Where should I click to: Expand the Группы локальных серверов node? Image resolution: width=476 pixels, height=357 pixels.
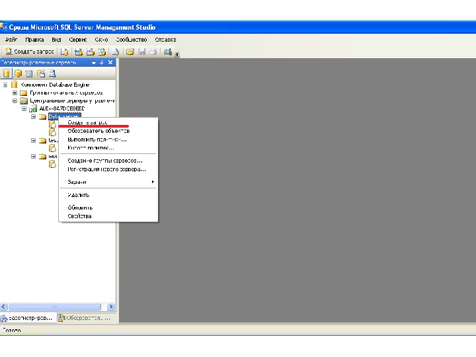pyautogui.click(x=15, y=93)
